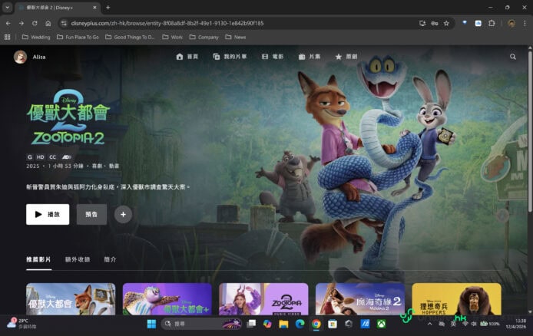Open the blue diamond extension icon
The width and height of the screenshot is (533, 336).
click(x=465, y=23)
